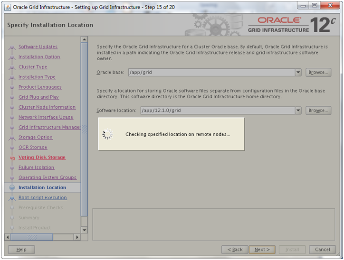Screen dimensions: 344x260
Task: Expand the Oracle base dropdown
Action: coord(298,73)
